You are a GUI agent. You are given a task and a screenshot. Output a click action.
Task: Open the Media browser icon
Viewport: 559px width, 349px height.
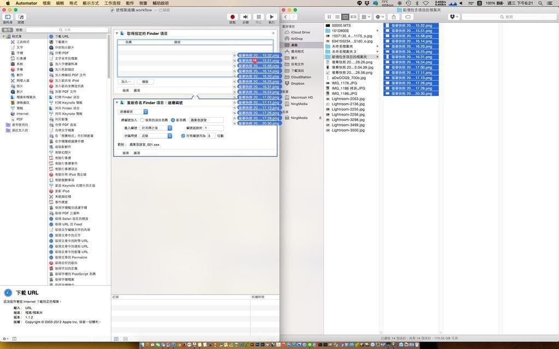pyautogui.click(x=21, y=17)
